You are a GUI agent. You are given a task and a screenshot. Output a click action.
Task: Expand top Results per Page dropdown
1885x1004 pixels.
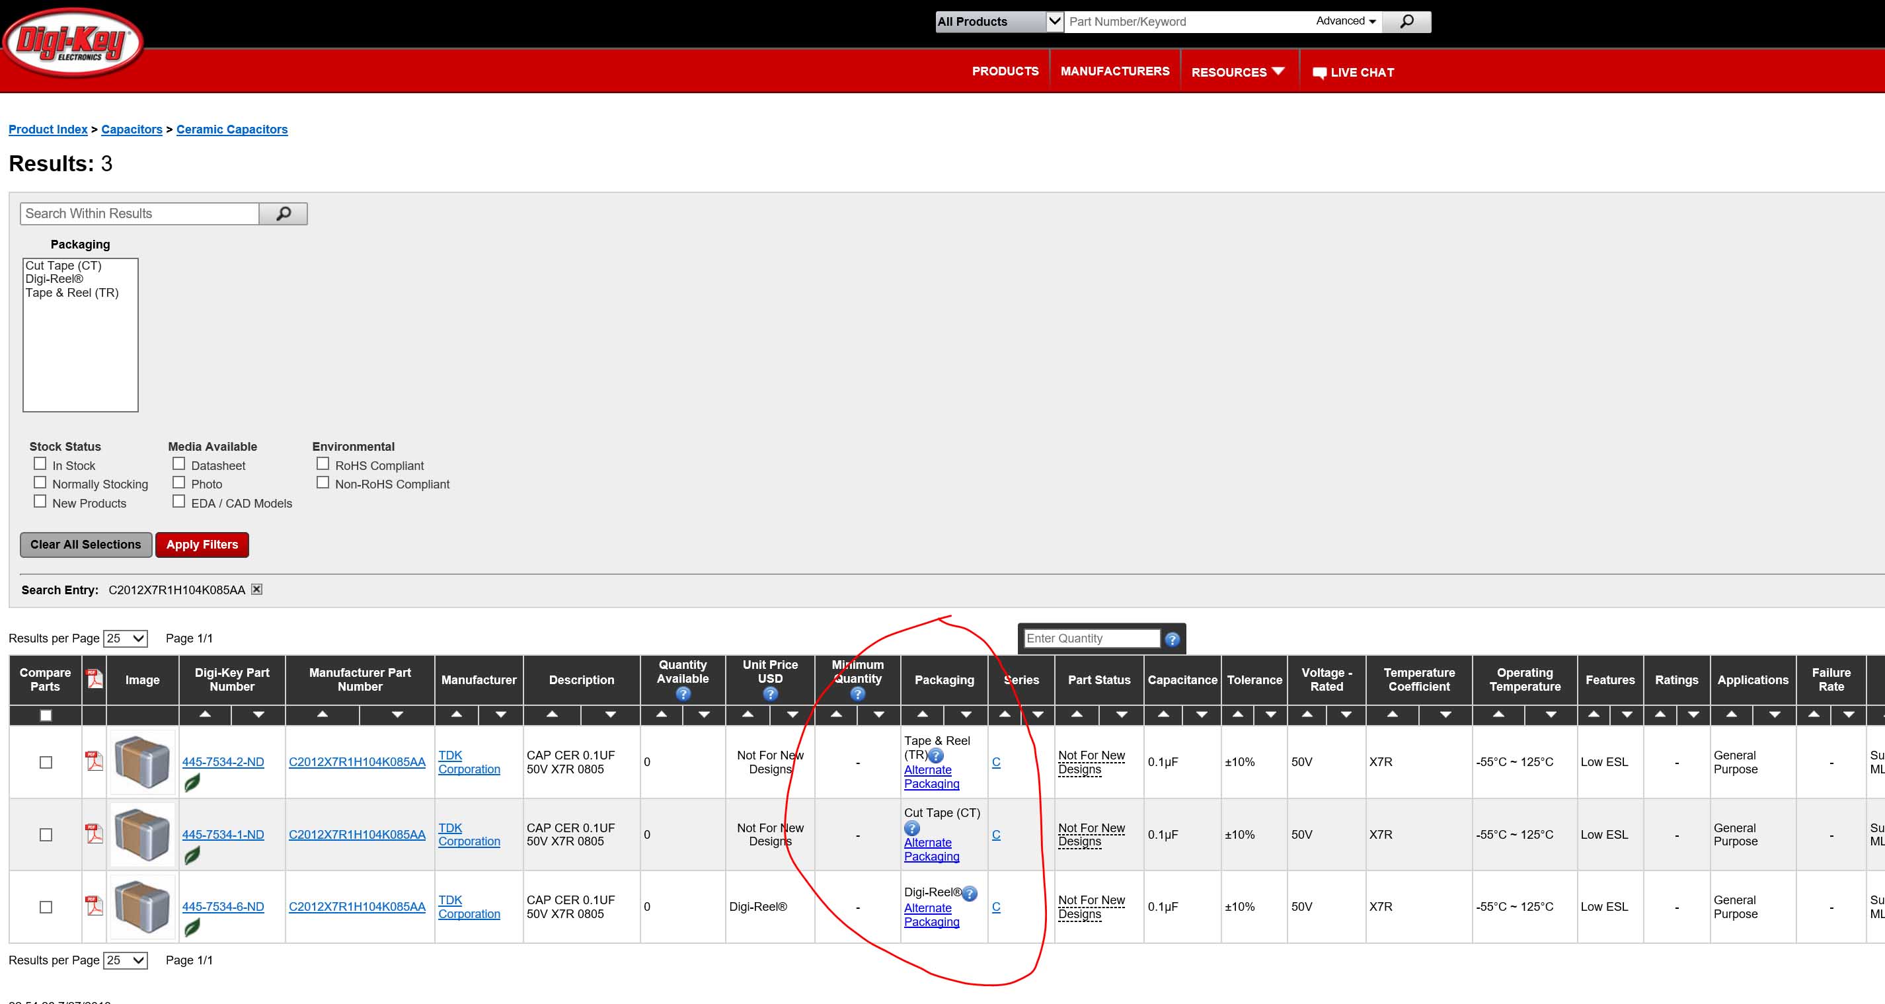(126, 638)
